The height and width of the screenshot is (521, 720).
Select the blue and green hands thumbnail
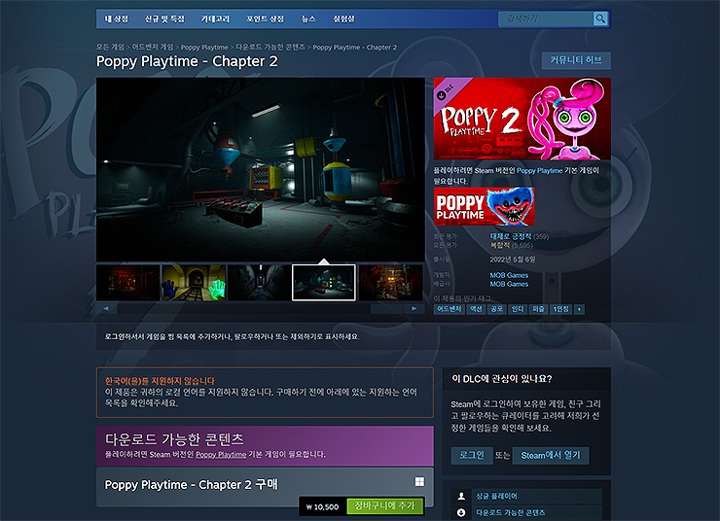point(194,283)
